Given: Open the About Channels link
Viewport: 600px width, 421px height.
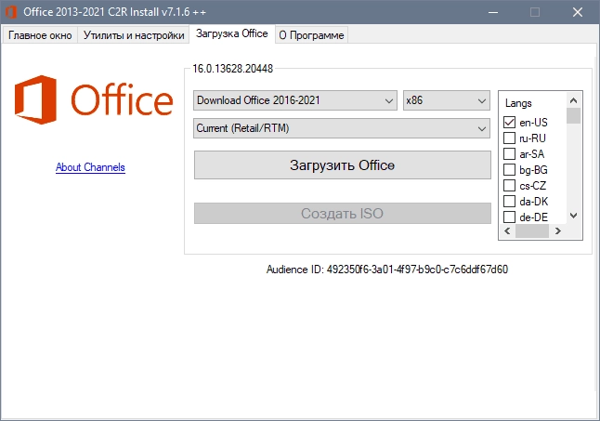Looking at the screenshot, I should 90,167.
